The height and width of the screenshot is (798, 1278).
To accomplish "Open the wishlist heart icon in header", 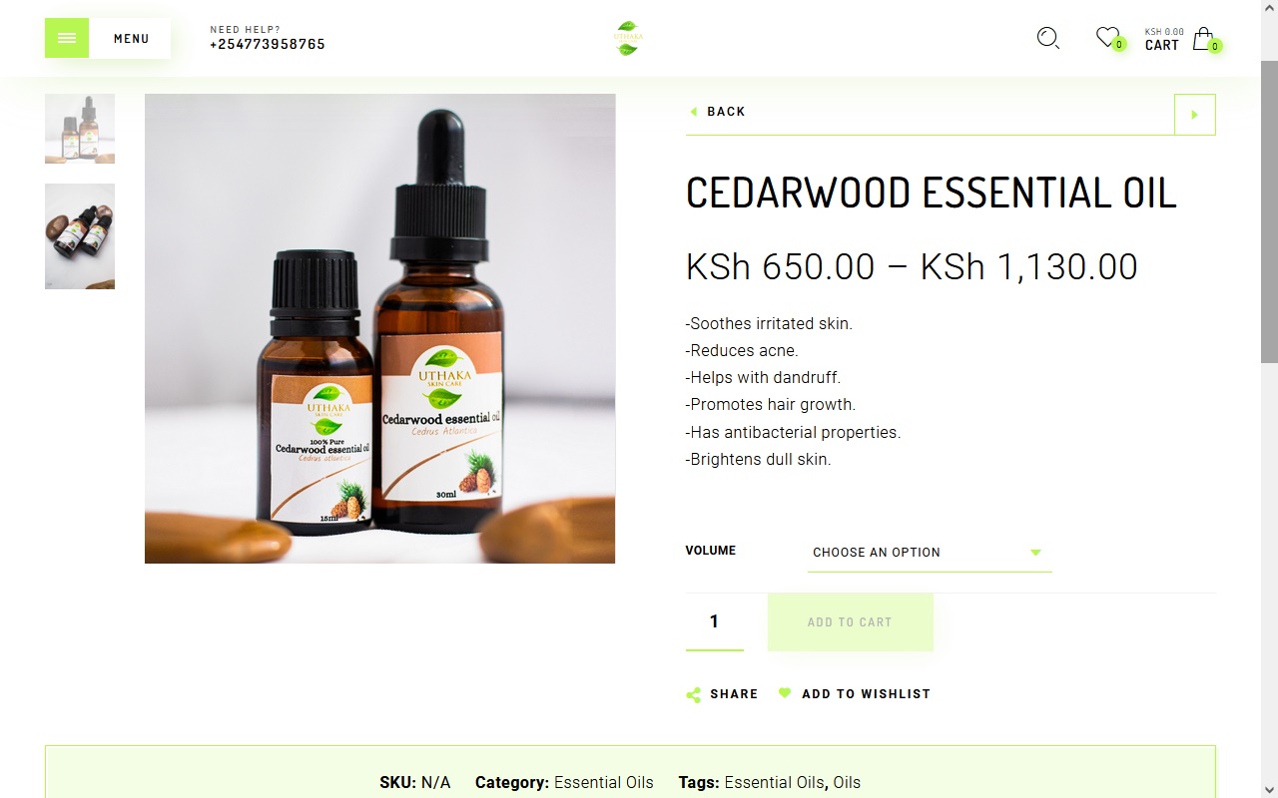I will coord(1106,37).
